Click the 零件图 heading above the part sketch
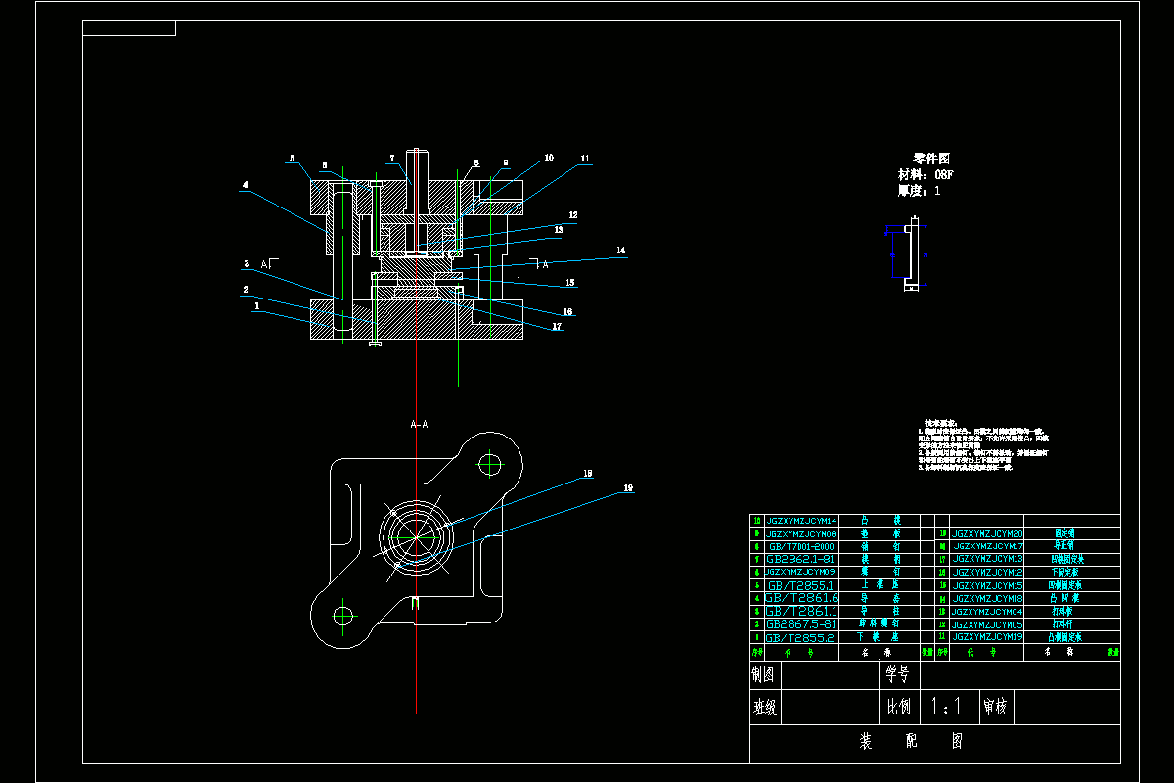This screenshot has height=783, width=1174. [x=930, y=158]
